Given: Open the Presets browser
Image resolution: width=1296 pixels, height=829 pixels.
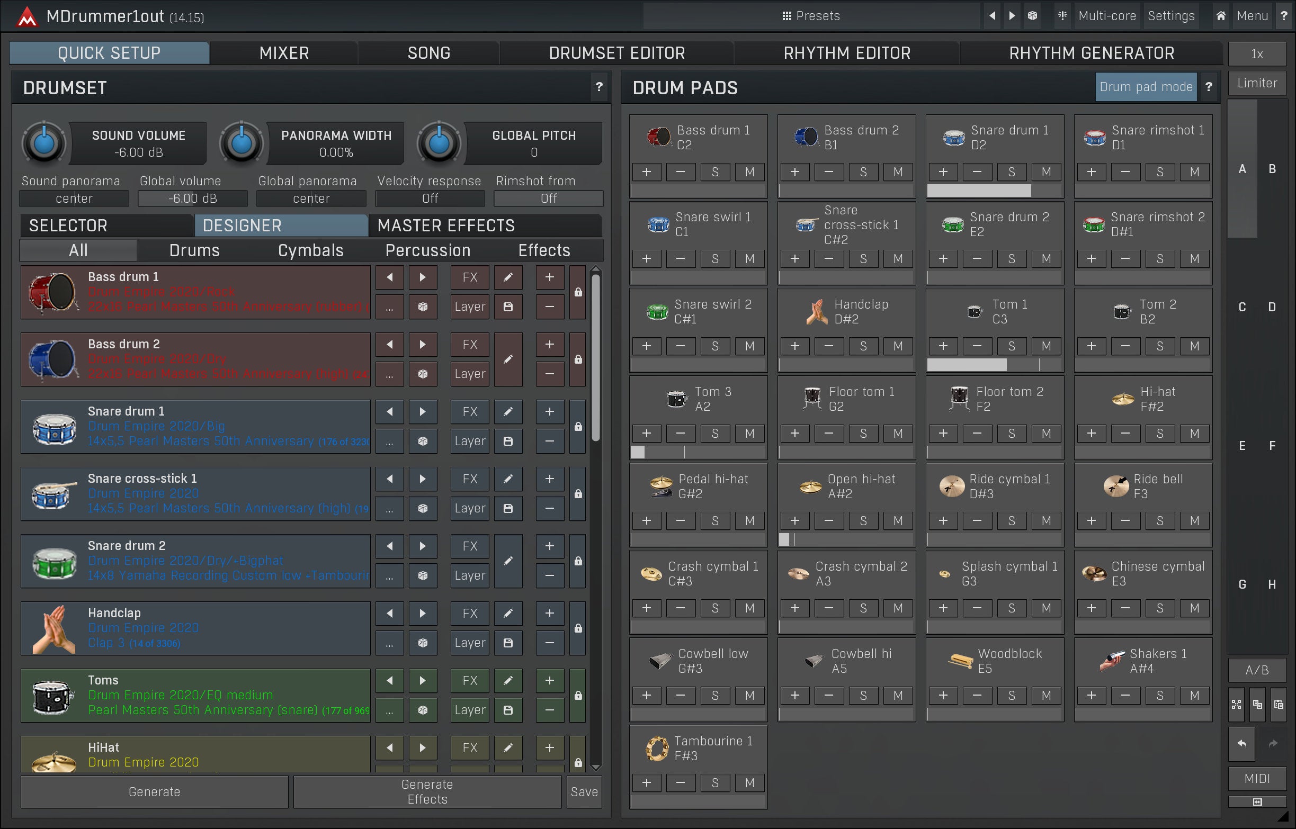Looking at the screenshot, I should pyautogui.click(x=811, y=15).
